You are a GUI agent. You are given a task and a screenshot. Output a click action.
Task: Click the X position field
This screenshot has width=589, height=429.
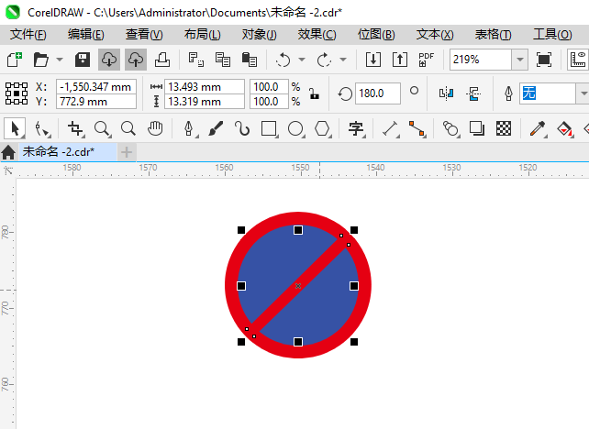[x=96, y=87]
